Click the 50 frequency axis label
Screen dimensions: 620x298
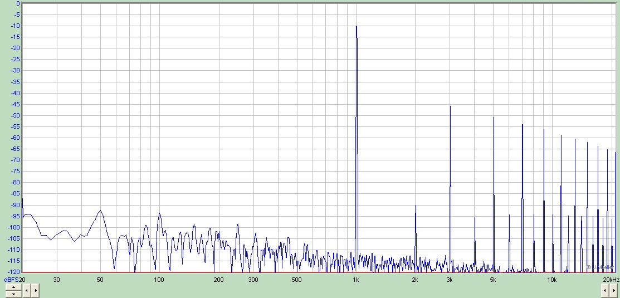click(x=100, y=280)
